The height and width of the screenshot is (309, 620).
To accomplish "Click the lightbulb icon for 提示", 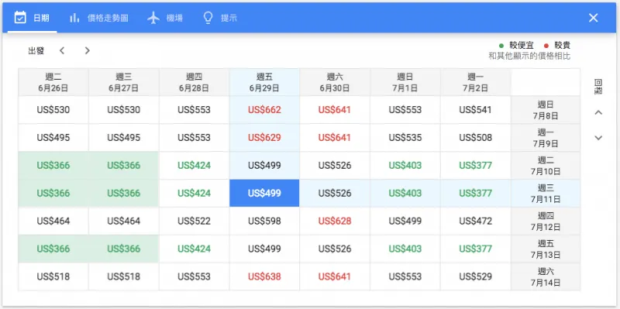I will pyautogui.click(x=208, y=18).
